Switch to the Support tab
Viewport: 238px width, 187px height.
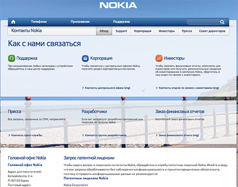121,31
